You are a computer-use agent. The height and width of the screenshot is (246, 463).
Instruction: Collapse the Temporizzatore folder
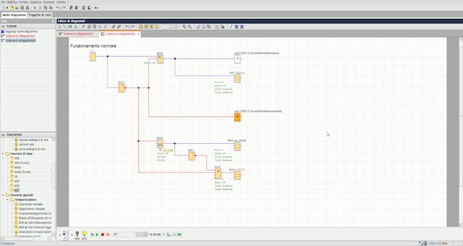tap(7, 200)
